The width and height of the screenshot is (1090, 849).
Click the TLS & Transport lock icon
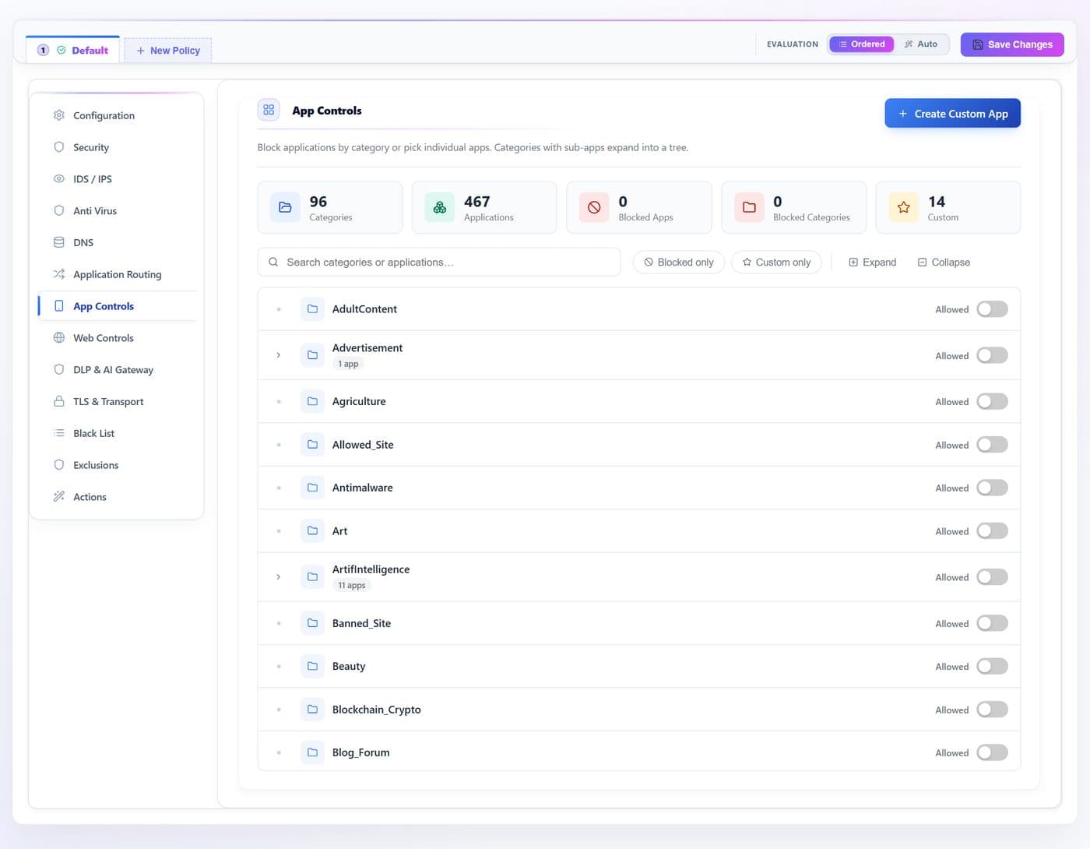pos(58,401)
